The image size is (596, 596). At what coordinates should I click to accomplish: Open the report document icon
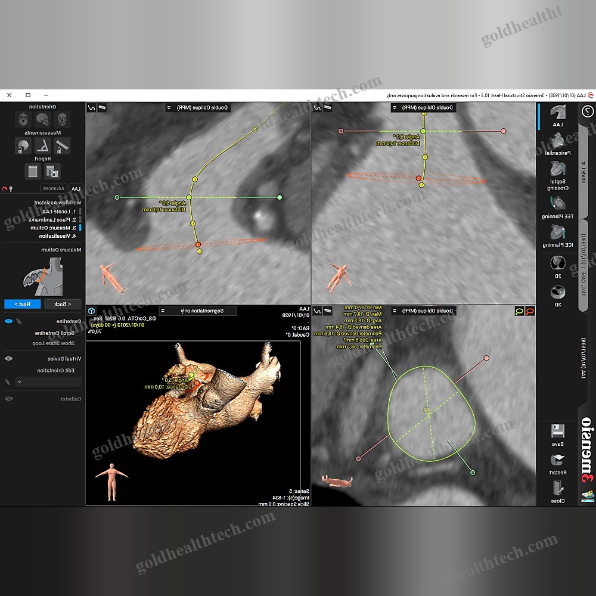coord(33,172)
